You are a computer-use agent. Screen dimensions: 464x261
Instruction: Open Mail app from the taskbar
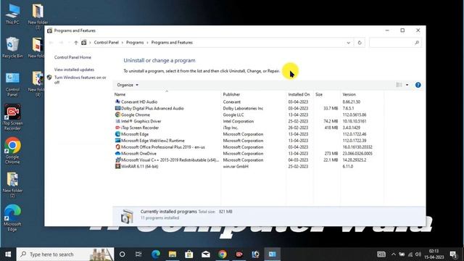point(206,254)
